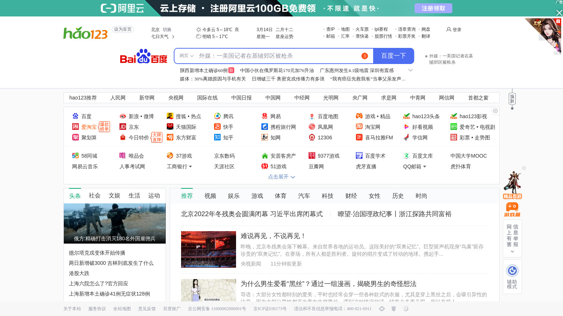563x316 pixels.
Task: Click the hao123 logo
Action: tap(85, 33)
